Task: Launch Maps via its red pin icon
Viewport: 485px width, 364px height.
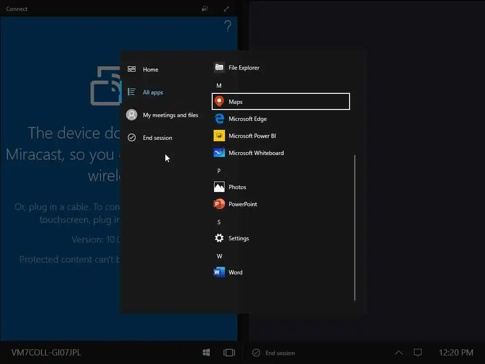Action: tap(219, 101)
